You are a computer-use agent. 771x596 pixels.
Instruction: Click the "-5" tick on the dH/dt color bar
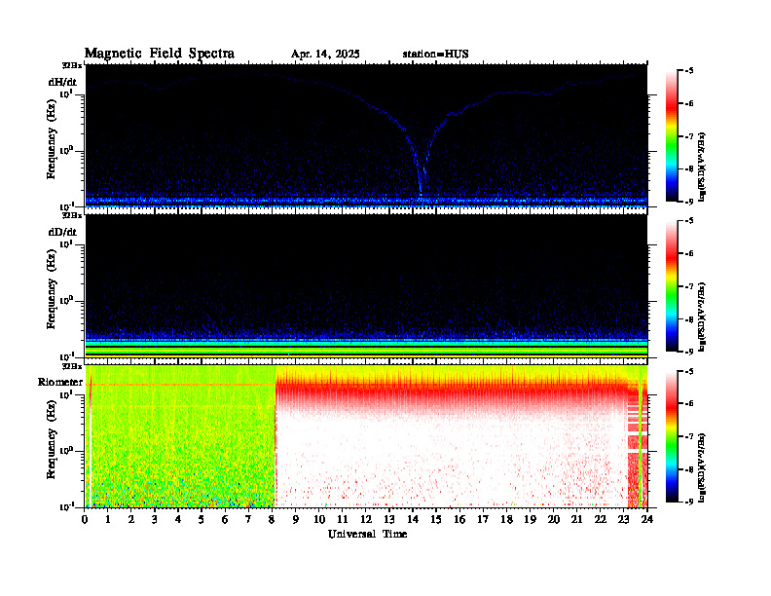[x=689, y=71]
